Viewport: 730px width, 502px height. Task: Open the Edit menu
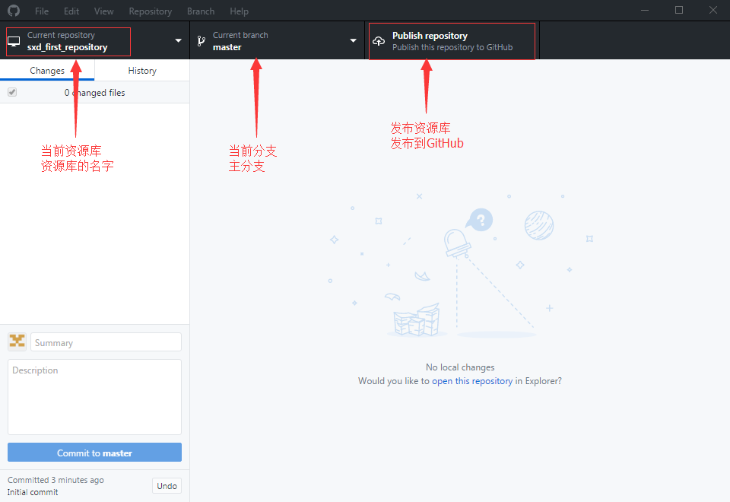(x=71, y=11)
